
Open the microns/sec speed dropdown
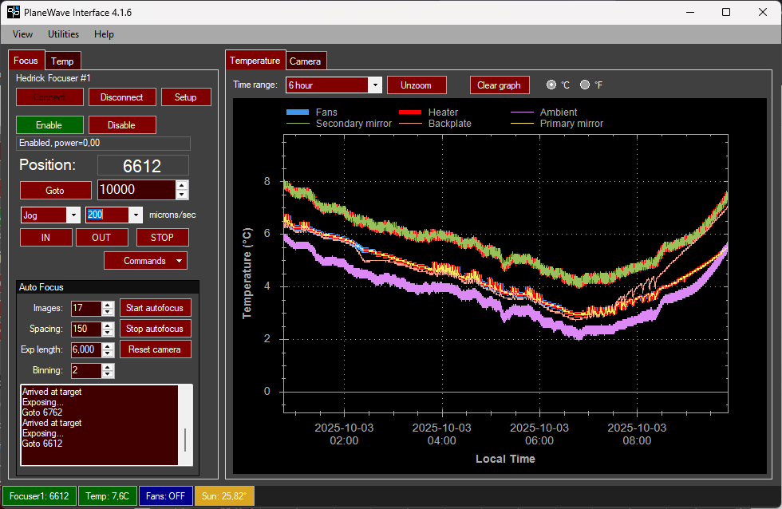136,215
